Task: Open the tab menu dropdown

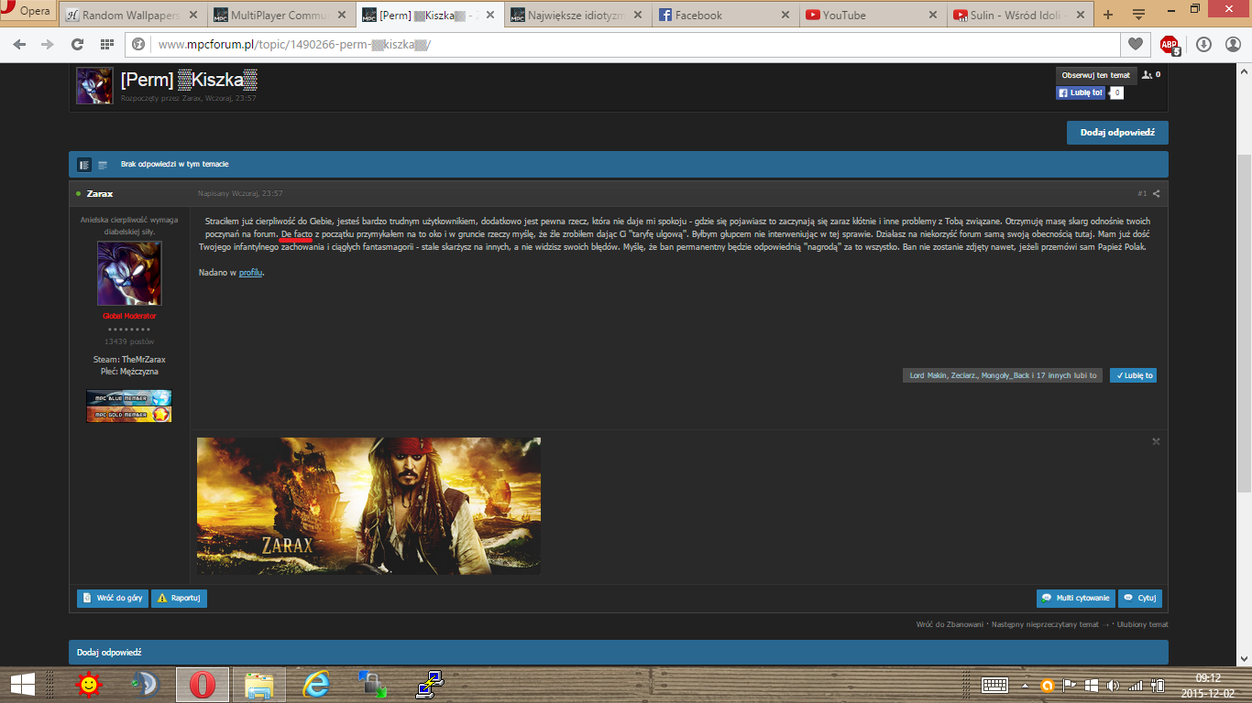Action: [x=1138, y=15]
